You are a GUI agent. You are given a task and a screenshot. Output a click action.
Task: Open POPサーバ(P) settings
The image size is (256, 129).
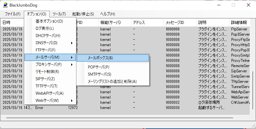pos(113,67)
